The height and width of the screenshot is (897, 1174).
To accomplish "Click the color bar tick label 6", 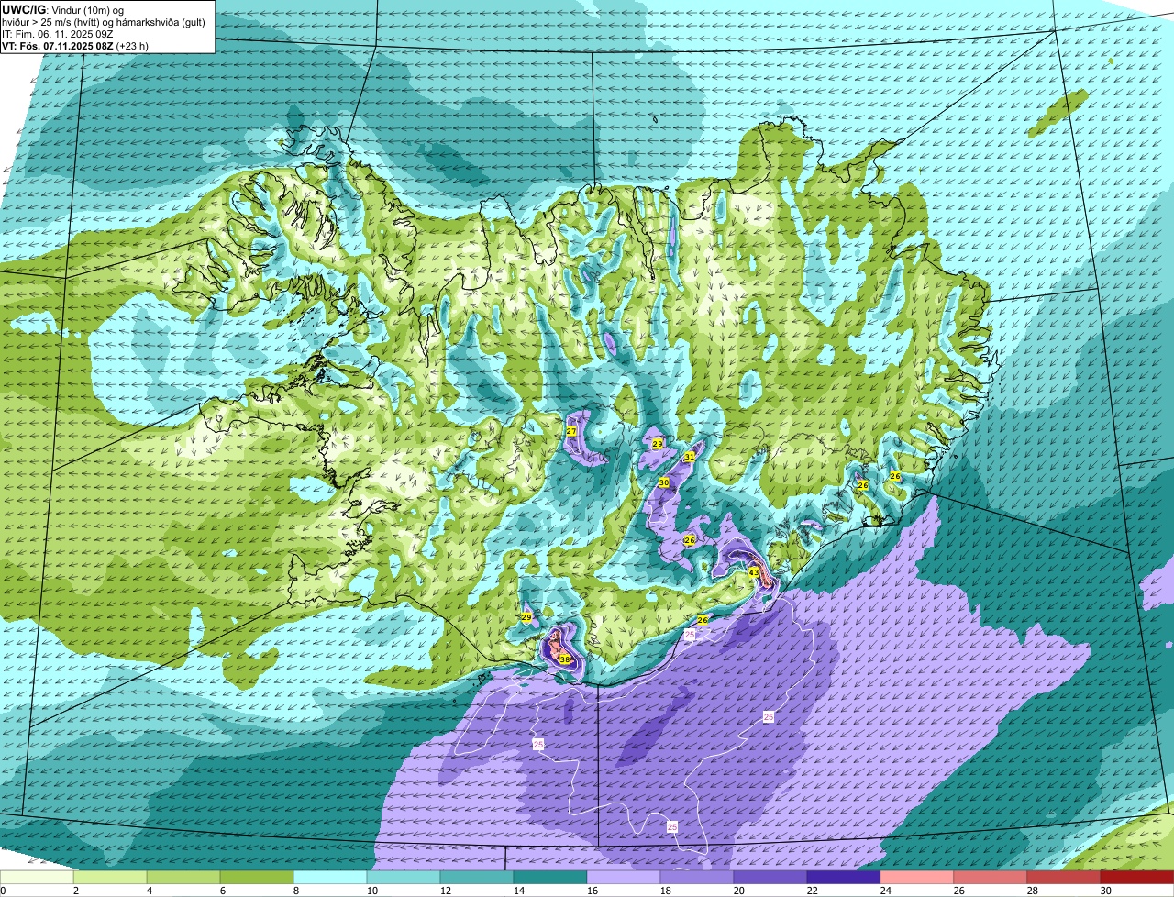I will click(x=222, y=891).
